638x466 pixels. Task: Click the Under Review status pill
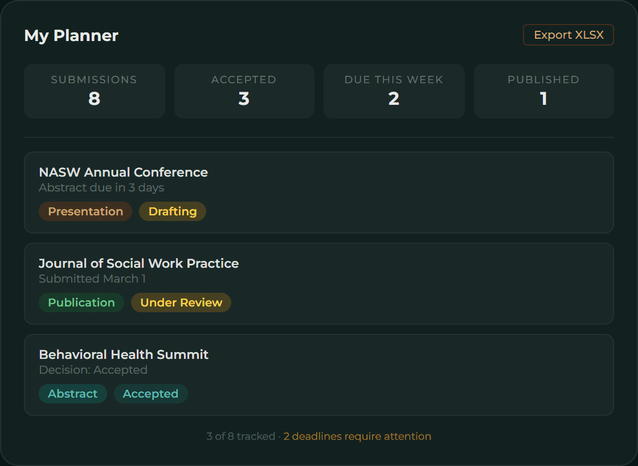pyautogui.click(x=181, y=303)
